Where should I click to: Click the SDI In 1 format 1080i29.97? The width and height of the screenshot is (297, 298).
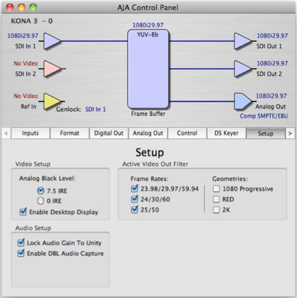tap(23, 36)
